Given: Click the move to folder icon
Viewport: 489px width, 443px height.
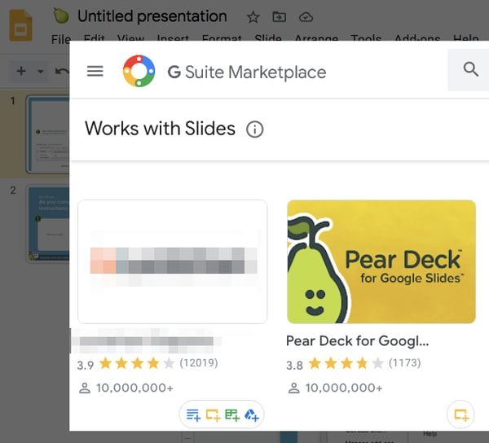Looking at the screenshot, I should tap(279, 16).
